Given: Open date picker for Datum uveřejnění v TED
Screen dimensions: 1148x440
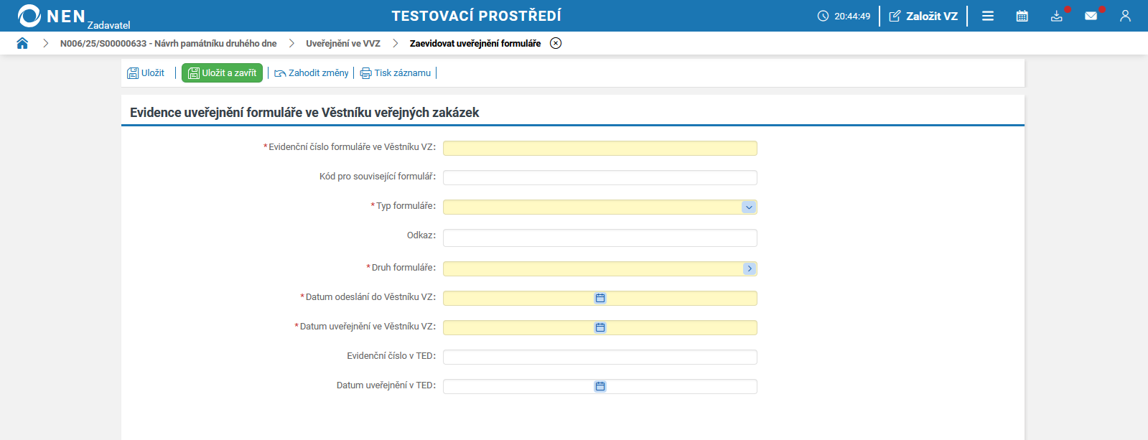Looking at the screenshot, I should coord(600,386).
